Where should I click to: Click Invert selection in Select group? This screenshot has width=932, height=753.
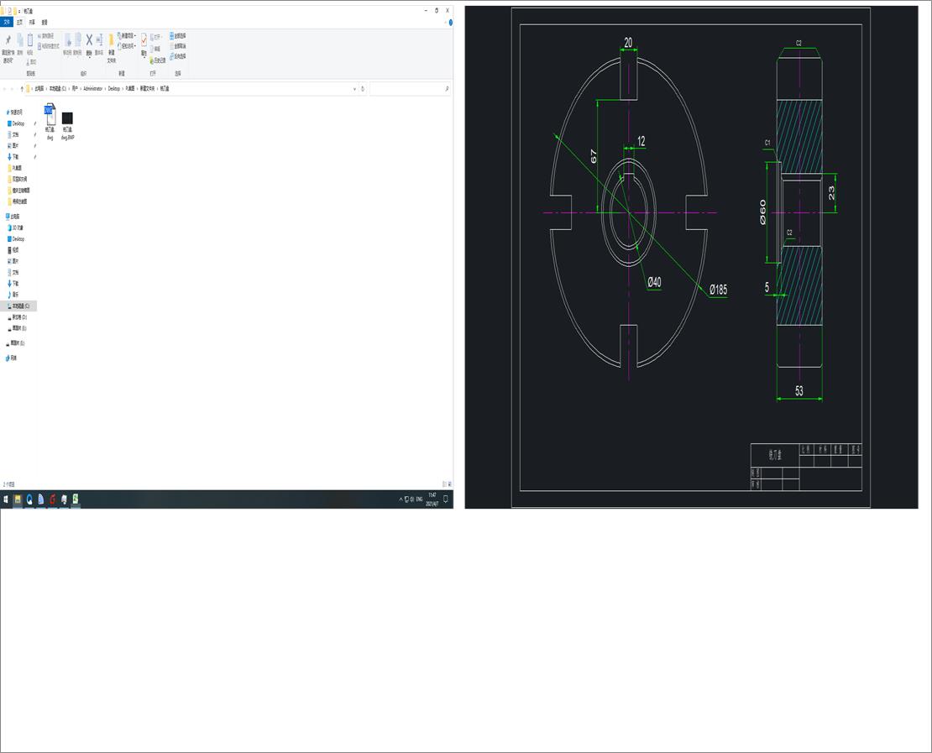(x=178, y=56)
